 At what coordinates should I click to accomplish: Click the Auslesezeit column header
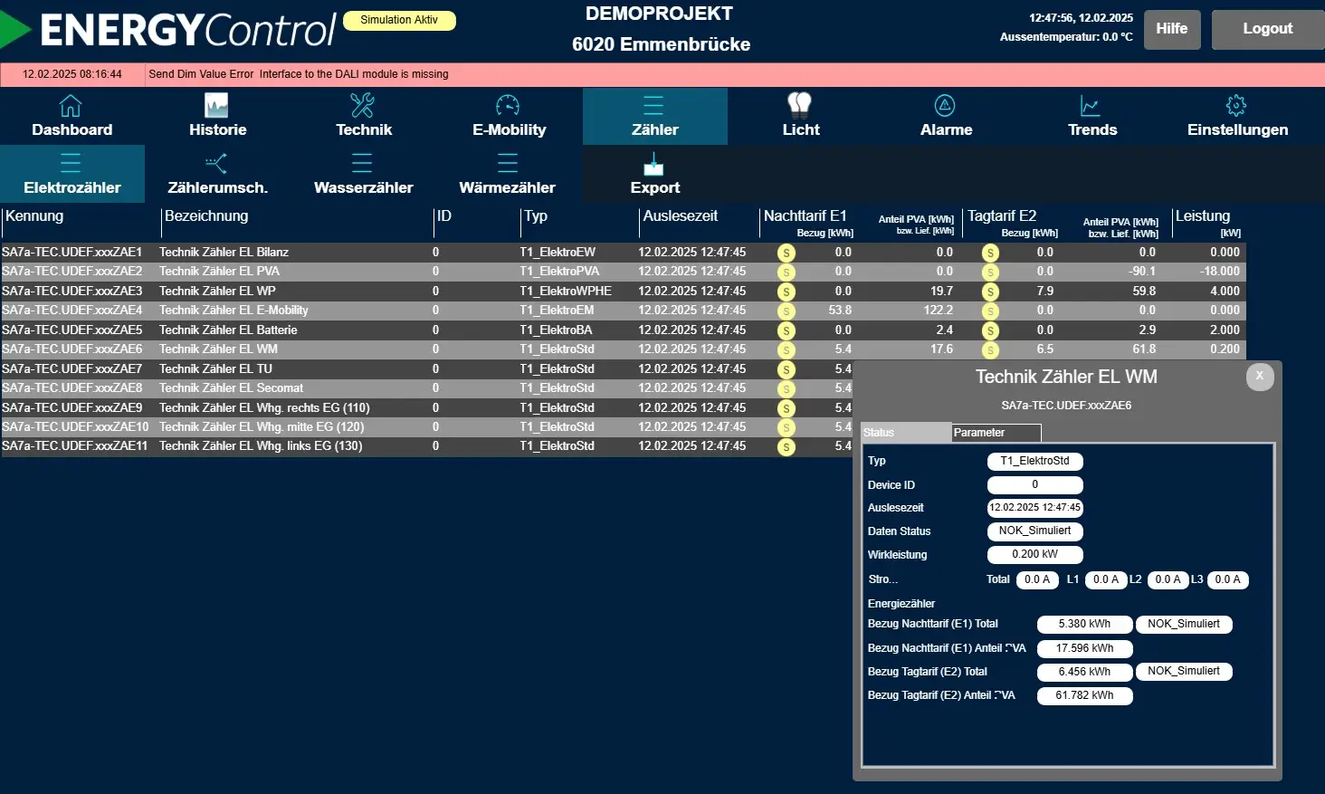pyautogui.click(x=681, y=216)
